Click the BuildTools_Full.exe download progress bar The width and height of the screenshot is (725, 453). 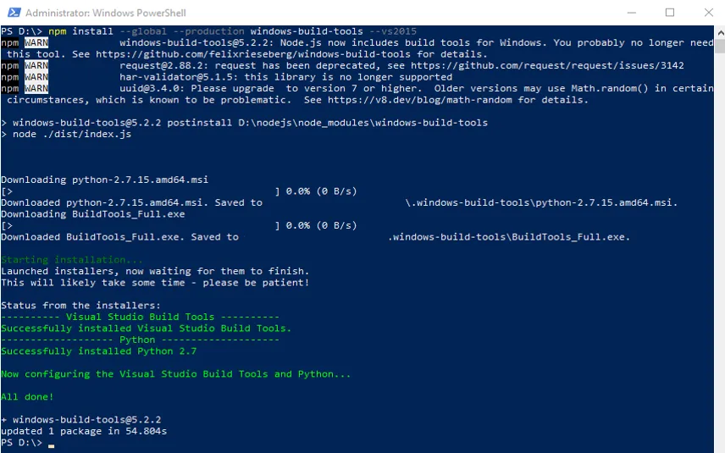(141, 226)
